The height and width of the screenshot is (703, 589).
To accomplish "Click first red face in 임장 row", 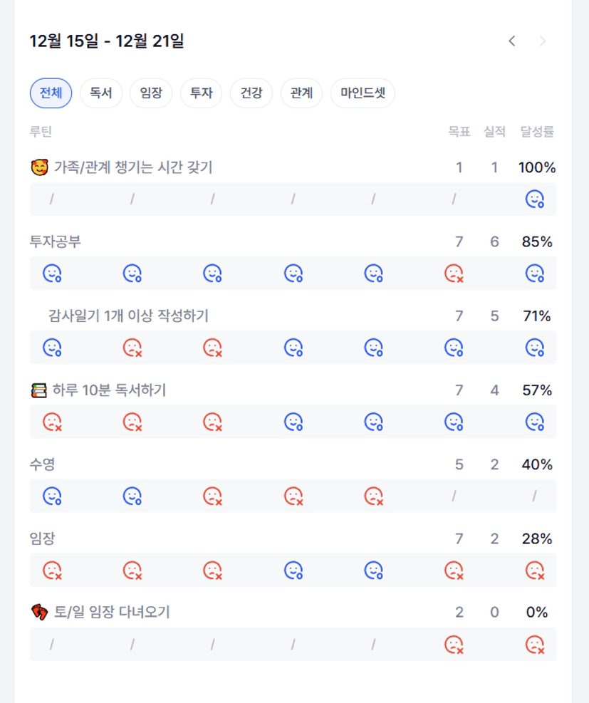I will [52, 570].
